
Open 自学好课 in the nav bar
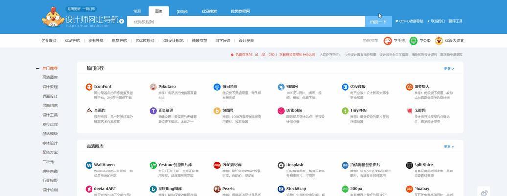[x=223, y=41]
